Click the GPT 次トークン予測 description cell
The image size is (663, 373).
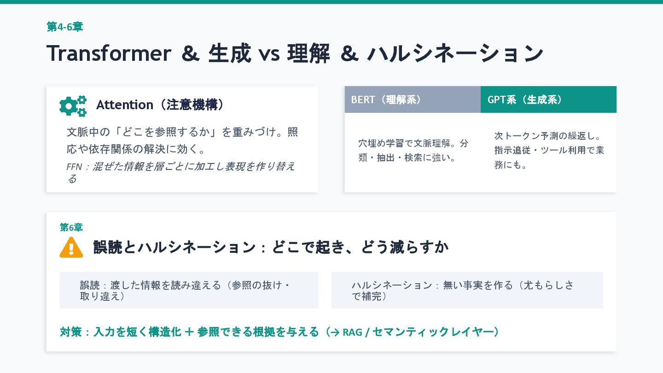click(548, 150)
